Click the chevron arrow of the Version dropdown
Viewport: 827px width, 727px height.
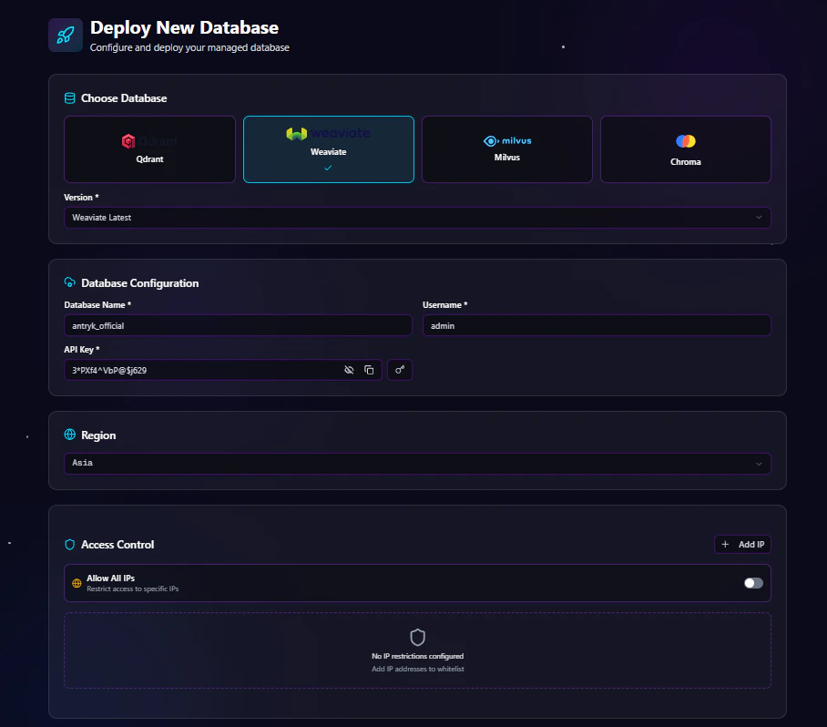(x=759, y=218)
